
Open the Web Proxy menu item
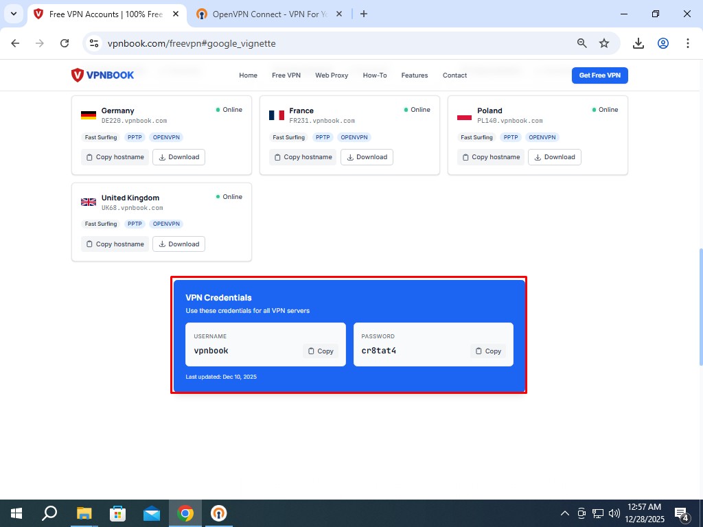tap(332, 75)
